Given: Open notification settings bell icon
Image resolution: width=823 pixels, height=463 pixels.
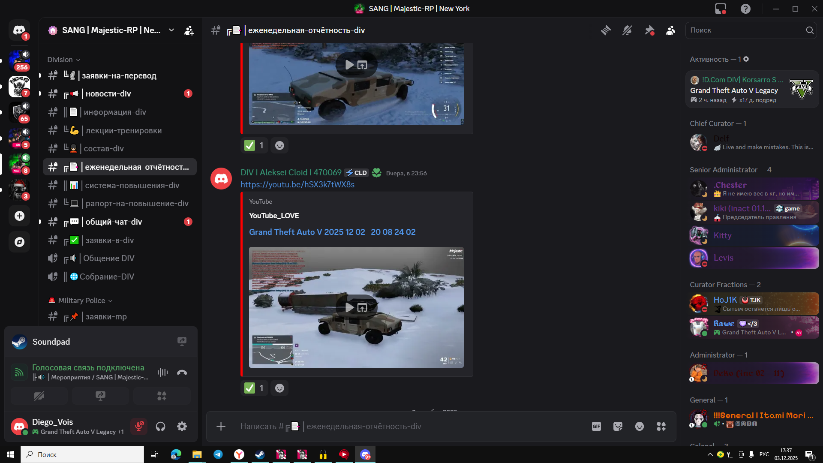Looking at the screenshot, I should tap(627, 30).
